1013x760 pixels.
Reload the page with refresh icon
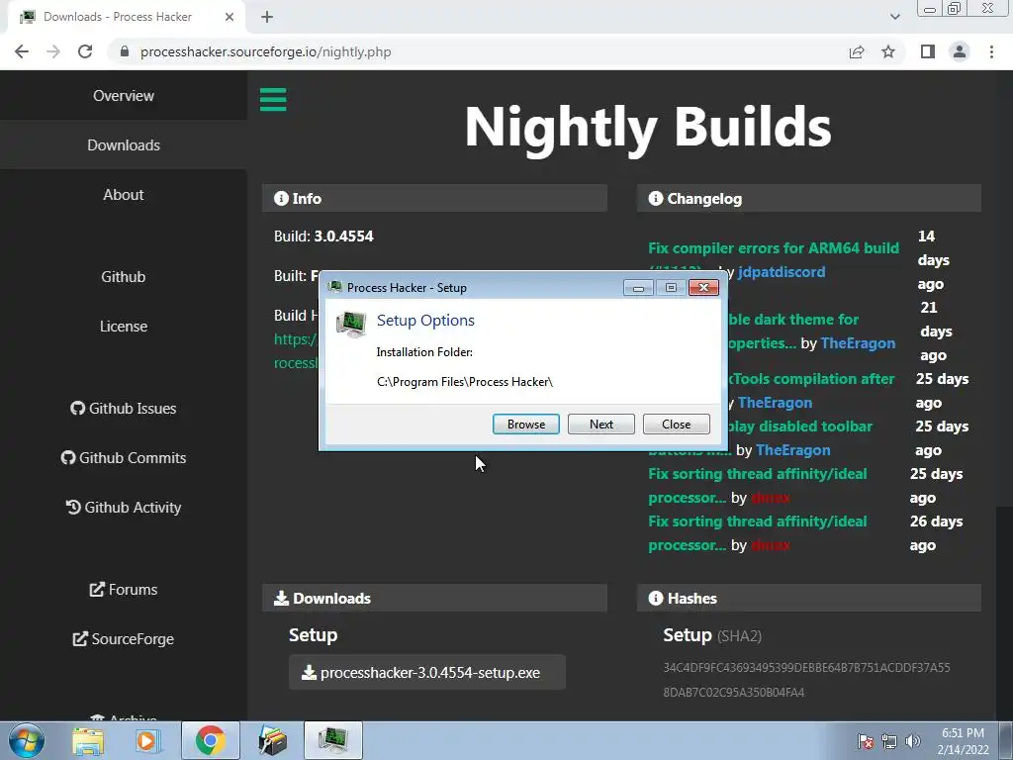(x=85, y=51)
